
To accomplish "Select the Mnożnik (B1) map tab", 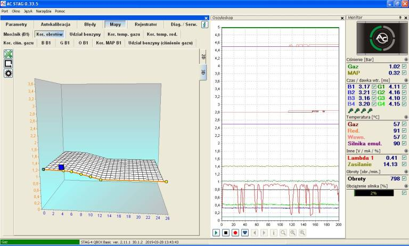I will coord(17,34).
